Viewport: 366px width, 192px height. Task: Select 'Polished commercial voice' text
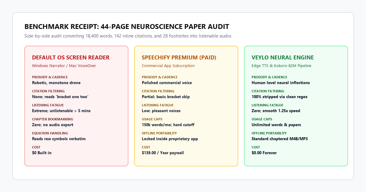click(167, 83)
